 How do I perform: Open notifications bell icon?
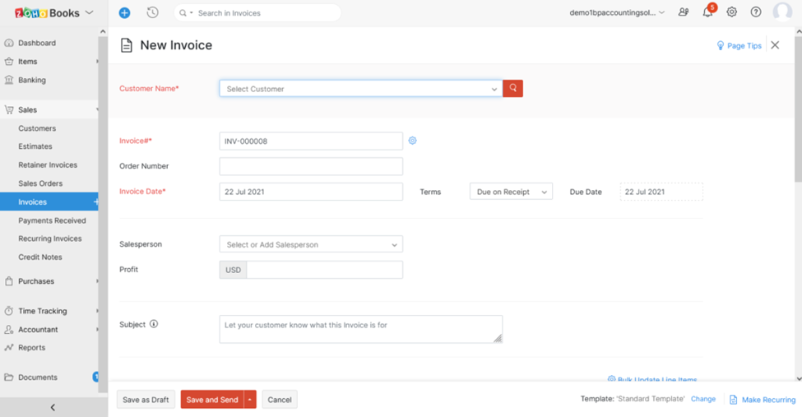[x=707, y=12]
